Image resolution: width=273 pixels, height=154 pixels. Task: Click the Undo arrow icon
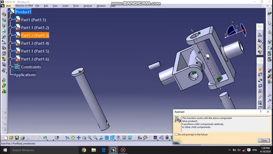45,138
